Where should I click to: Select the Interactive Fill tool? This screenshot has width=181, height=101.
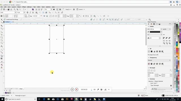click(2, 65)
